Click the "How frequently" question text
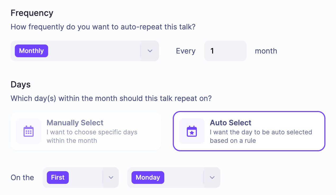336x195 pixels. (103, 27)
